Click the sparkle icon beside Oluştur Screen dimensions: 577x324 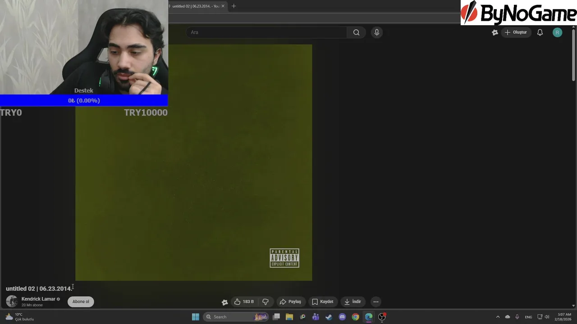coord(495,32)
